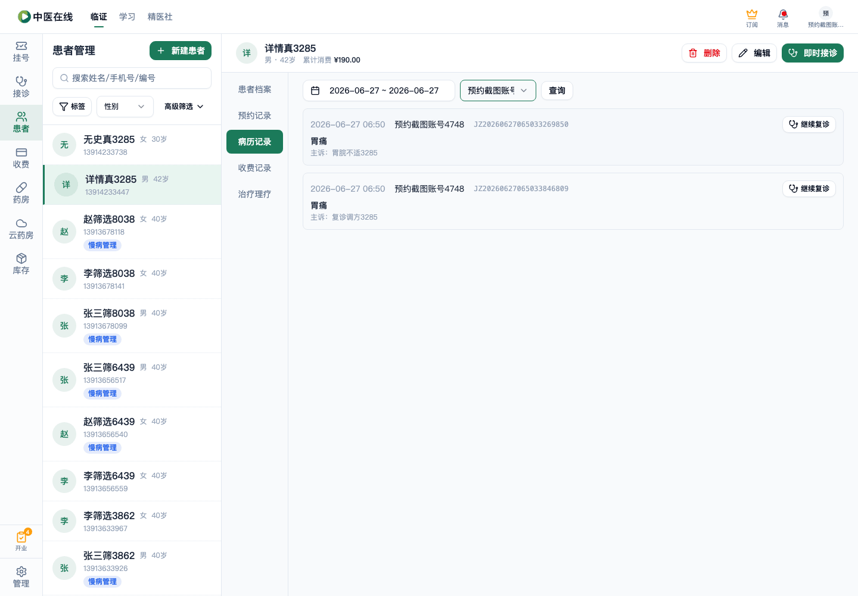This screenshot has height=596, width=858.
Task: Click 慢病管理 tag under 张三筛6439
Action: [102, 394]
